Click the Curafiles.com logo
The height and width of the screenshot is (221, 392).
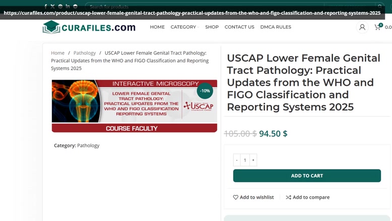point(89,27)
